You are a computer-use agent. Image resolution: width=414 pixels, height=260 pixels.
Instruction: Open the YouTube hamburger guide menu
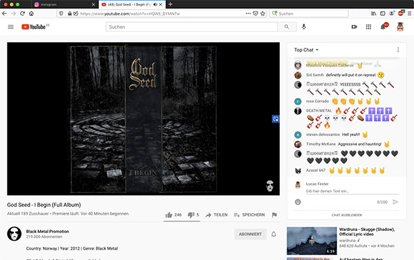(10, 27)
